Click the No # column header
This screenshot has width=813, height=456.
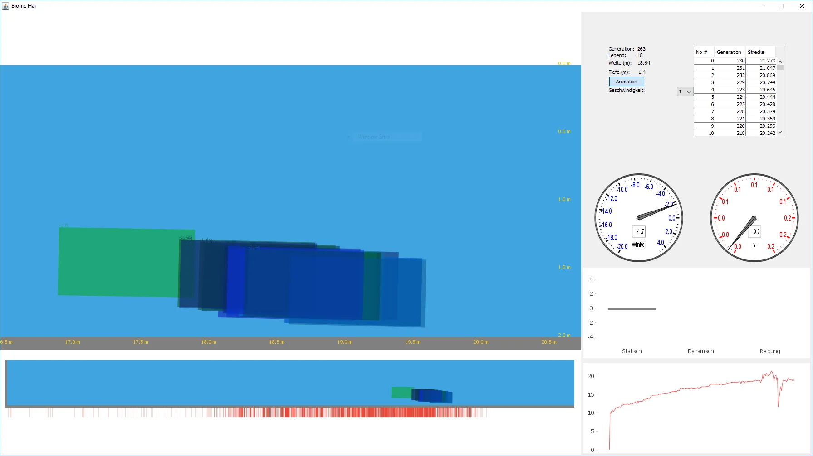tap(703, 52)
